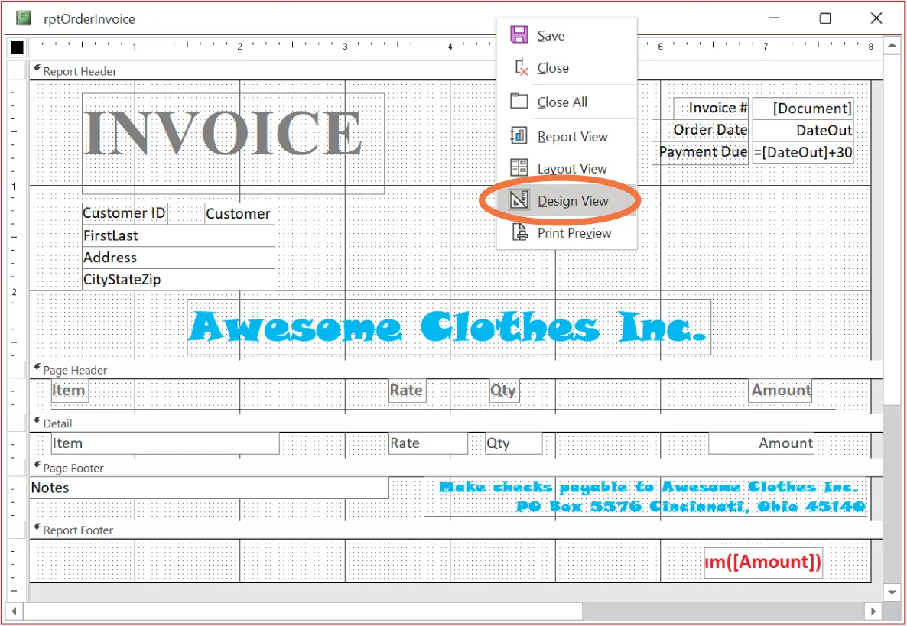Collapse the Page Header section arrow
Screen dimensions: 907x626
click(36, 369)
